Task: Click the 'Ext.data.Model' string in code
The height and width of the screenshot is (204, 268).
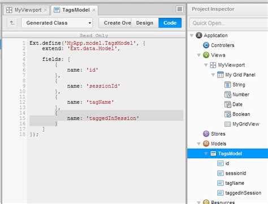Action: click(92, 49)
